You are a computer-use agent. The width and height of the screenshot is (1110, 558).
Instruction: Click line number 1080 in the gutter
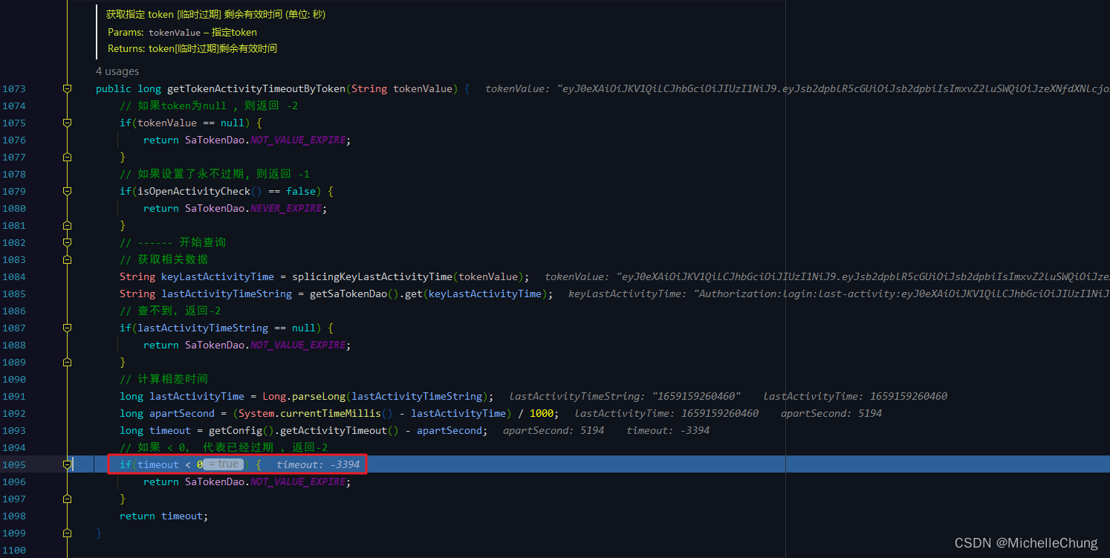[13, 208]
